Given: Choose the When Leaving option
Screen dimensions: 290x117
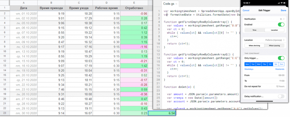Looking at the screenshot, I should pyautogui.click(x=274, y=45).
